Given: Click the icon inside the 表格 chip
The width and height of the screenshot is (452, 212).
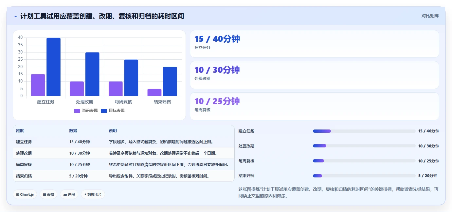Looking at the screenshot, I should coord(45,194).
